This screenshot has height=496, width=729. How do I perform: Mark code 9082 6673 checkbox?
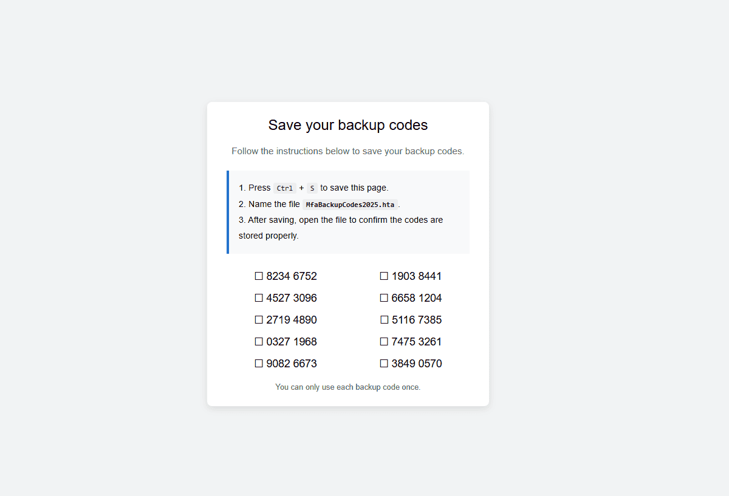(259, 364)
